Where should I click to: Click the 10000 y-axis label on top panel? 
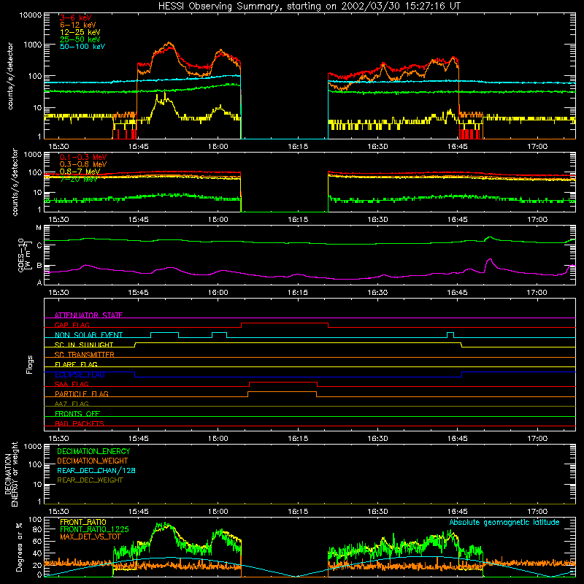pyautogui.click(x=31, y=15)
